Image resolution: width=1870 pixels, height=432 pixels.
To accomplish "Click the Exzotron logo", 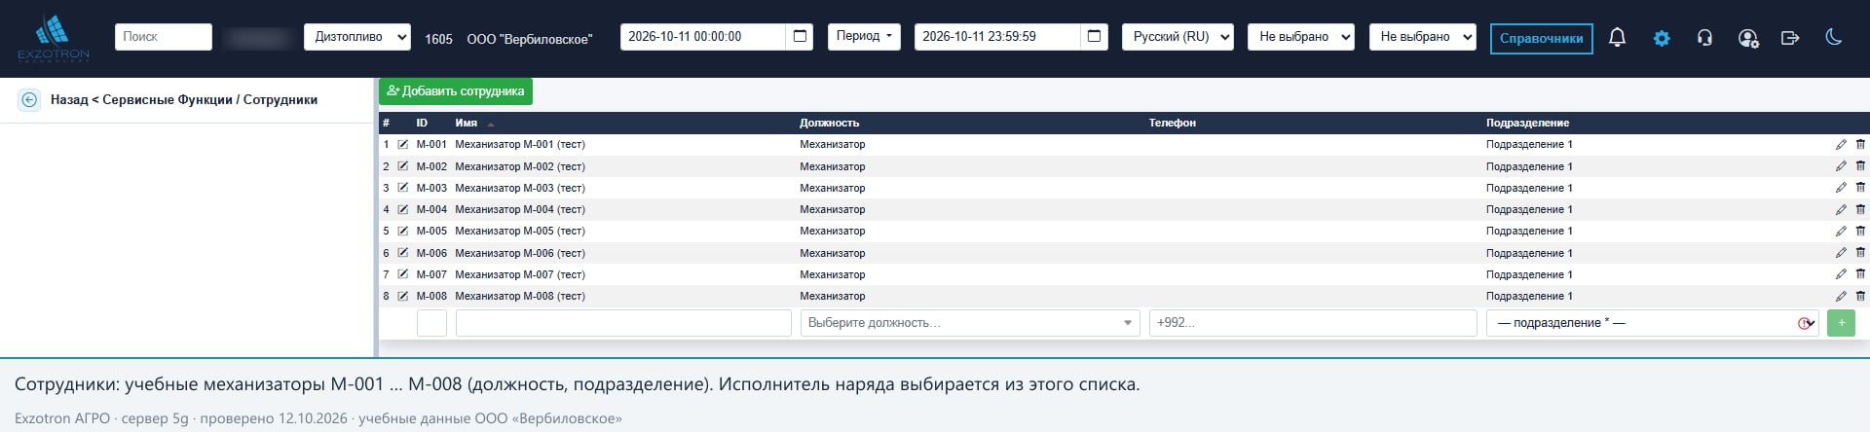I will coord(54,39).
